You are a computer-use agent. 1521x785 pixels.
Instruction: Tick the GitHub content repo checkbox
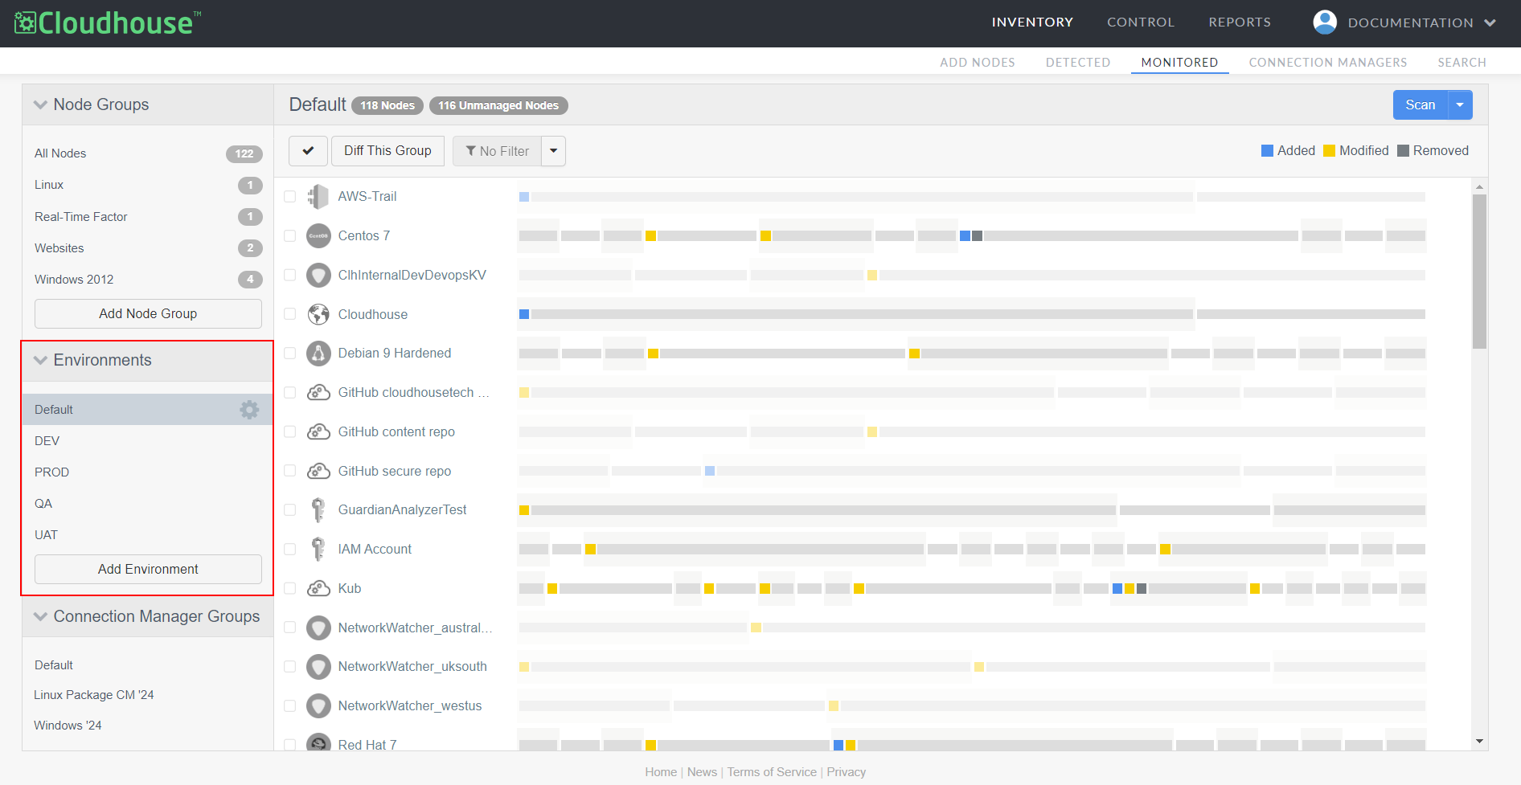[290, 431]
